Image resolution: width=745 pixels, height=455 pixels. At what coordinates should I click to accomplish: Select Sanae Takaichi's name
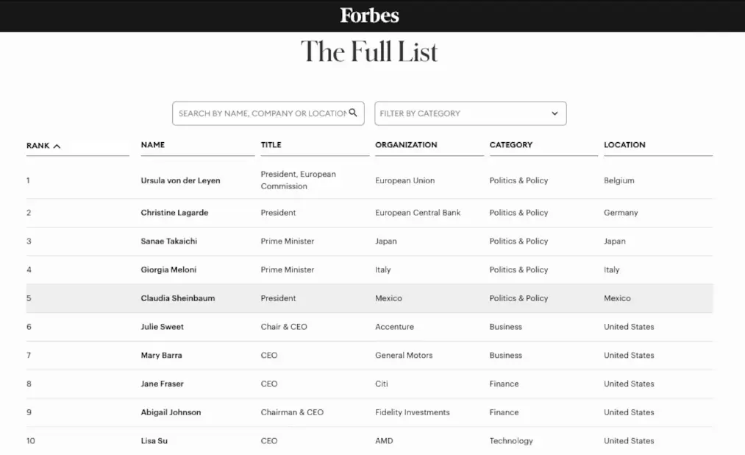tap(169, 241)
